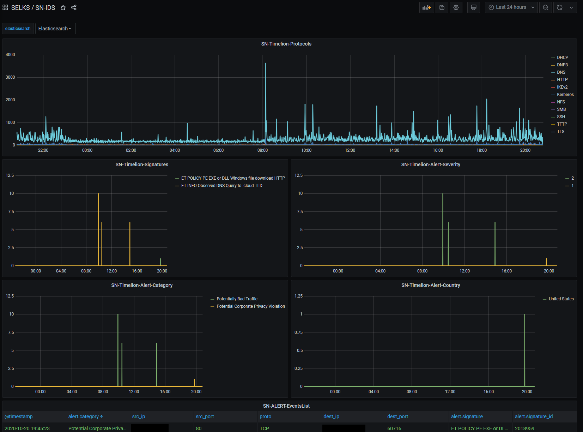Share the dashboard via share icon
Screen dimensions: 583x432
coord(74,7)
